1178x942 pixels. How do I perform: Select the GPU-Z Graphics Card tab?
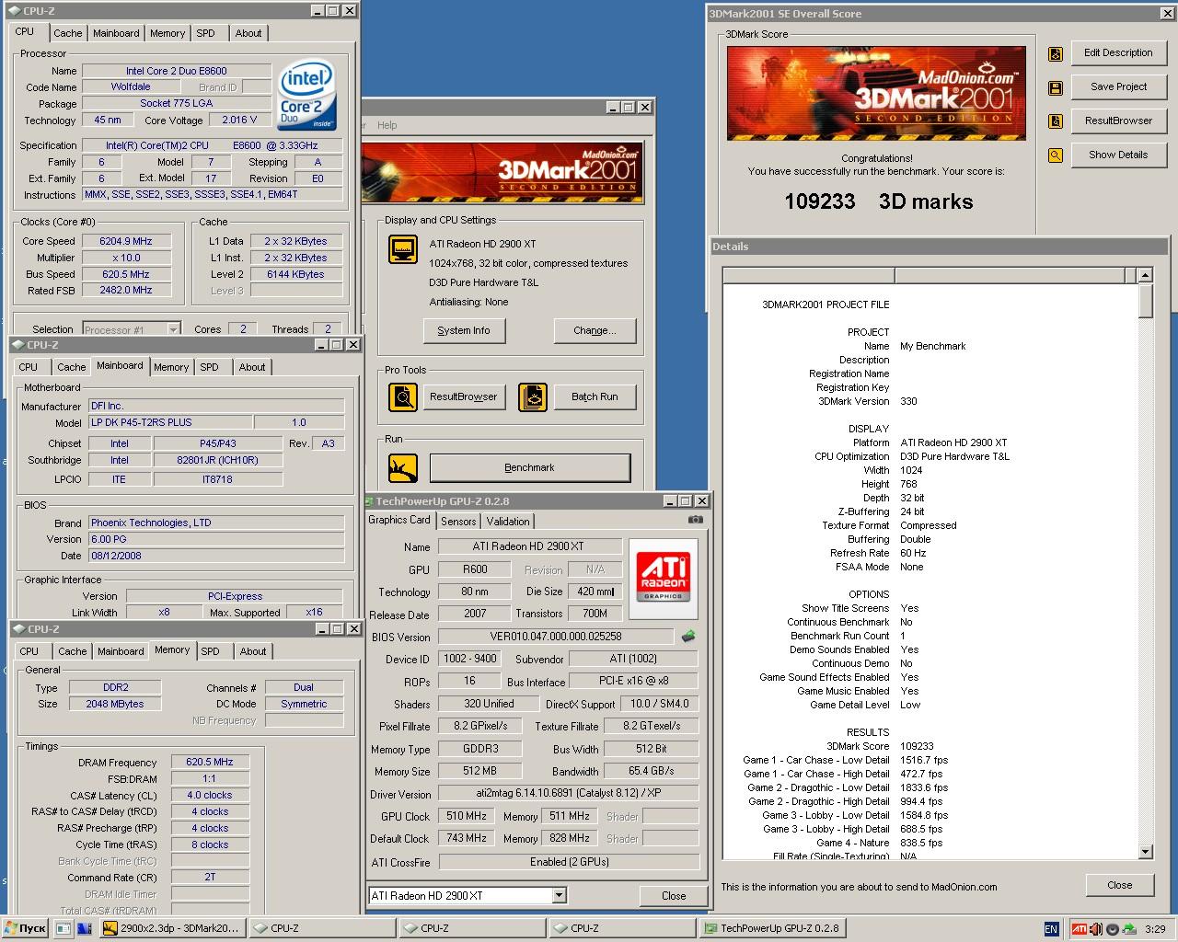point(399,520)
